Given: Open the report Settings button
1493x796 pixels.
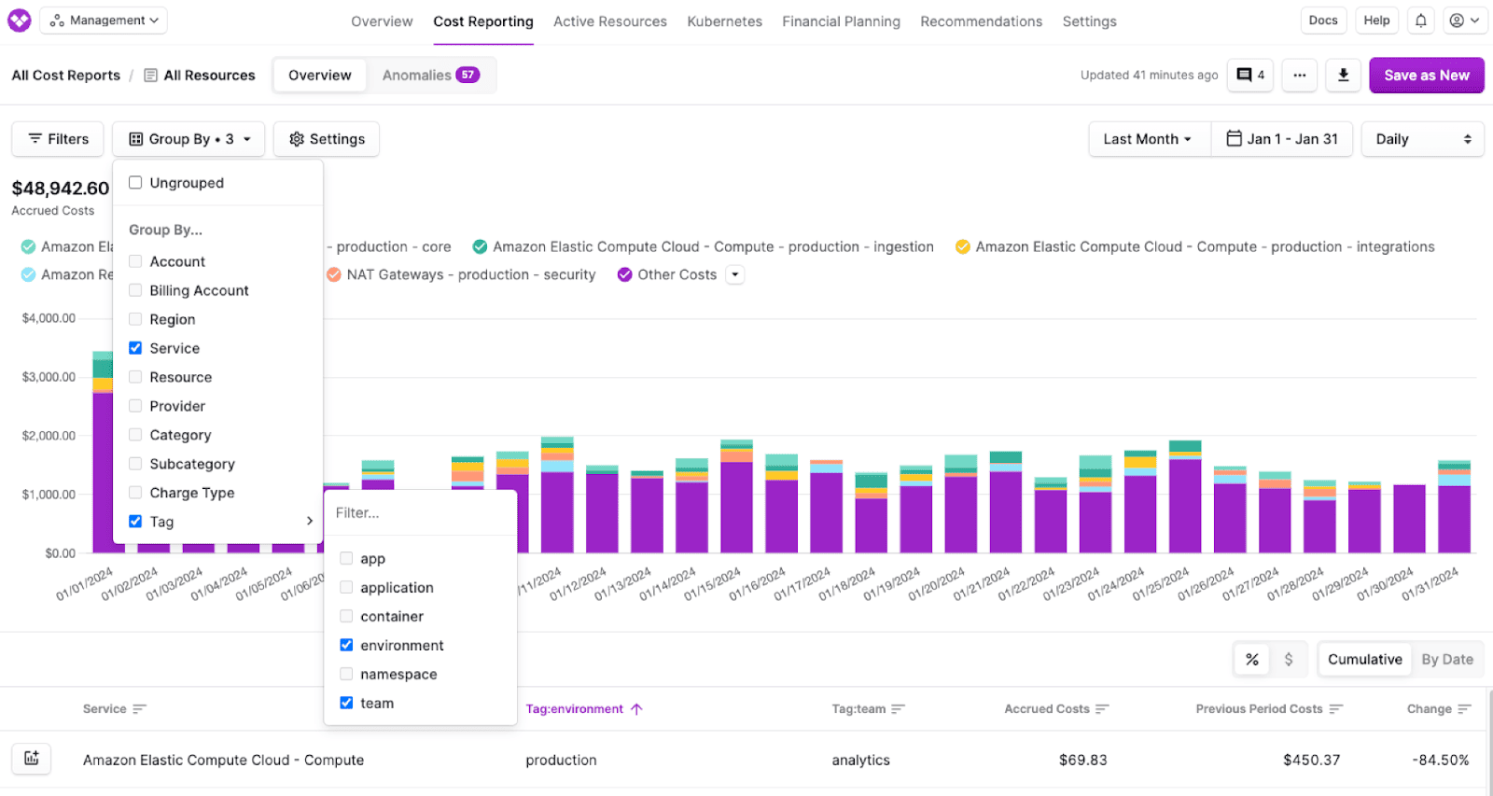Looking at the screenshot, I should coord(327,139).
